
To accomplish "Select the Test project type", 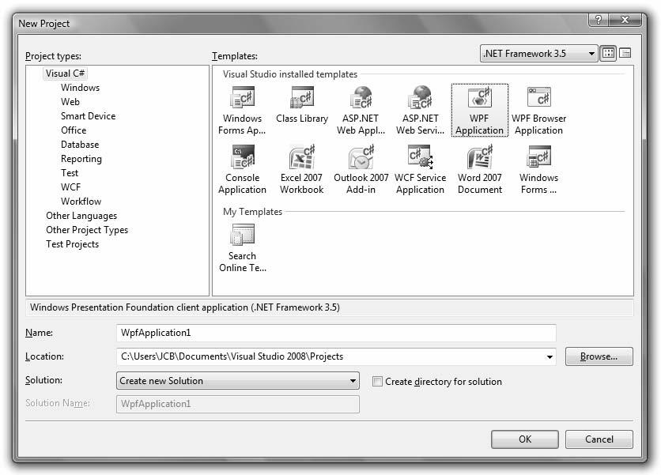I will (x=70, y=173).
